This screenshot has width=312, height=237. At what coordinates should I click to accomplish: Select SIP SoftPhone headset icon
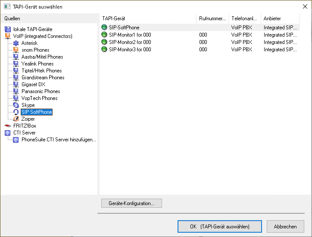(x=16, y=112)
